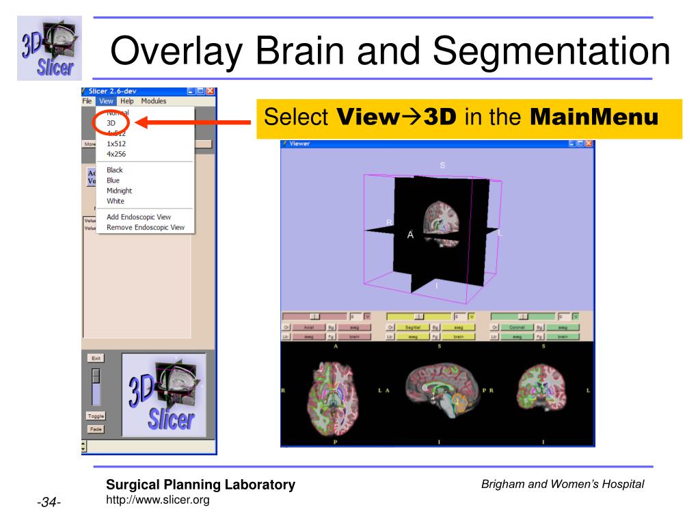Click the Viewer window title bar
This screenshot has width=700, height=525.
pos(437,144)
